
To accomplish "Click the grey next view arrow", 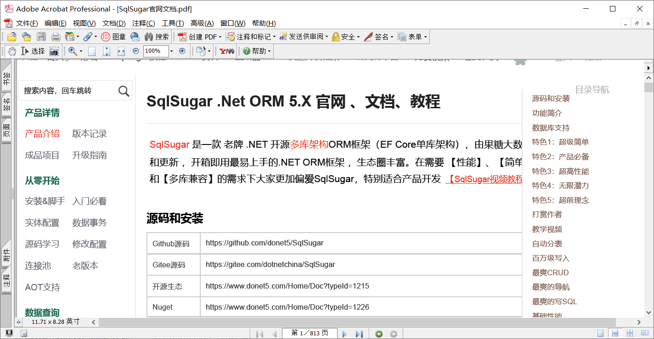I will [394, 334].
